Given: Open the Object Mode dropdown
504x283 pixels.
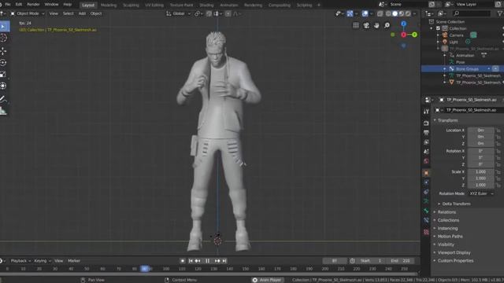Looking at the screenshot, I should [28, 13].
